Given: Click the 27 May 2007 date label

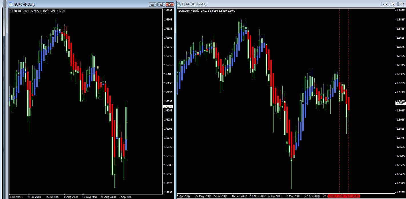Looking at the screenshot, I should 203,196.
